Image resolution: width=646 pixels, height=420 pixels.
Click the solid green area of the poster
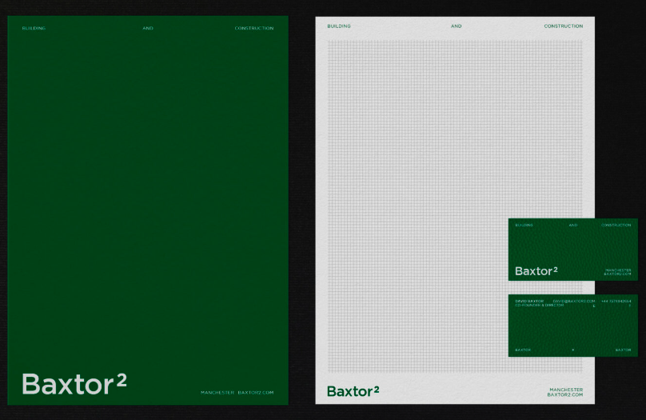[148, 200]
